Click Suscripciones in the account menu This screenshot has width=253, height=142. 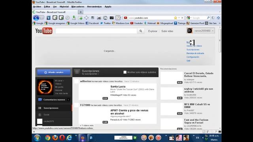point(193,50)
